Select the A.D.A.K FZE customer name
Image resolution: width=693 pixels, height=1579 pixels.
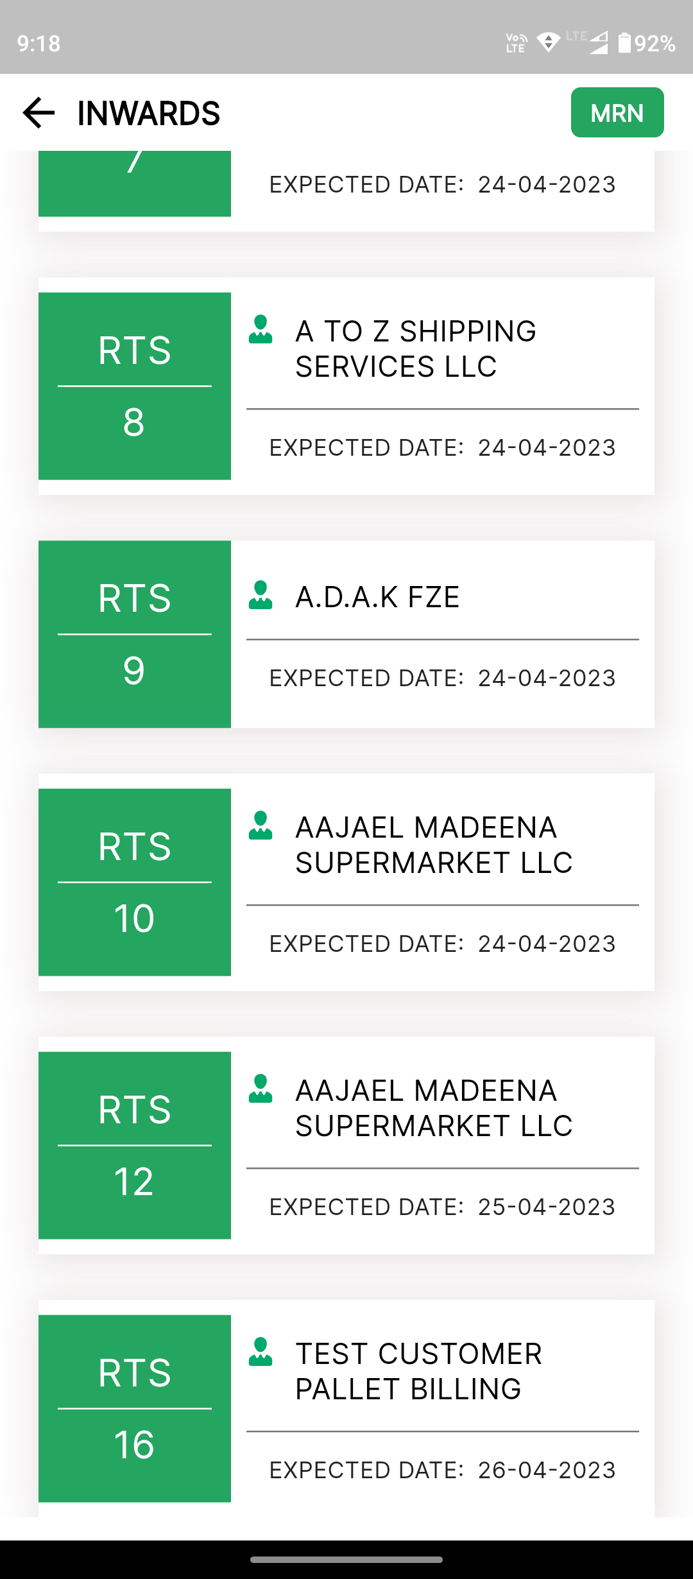(377, 597)
